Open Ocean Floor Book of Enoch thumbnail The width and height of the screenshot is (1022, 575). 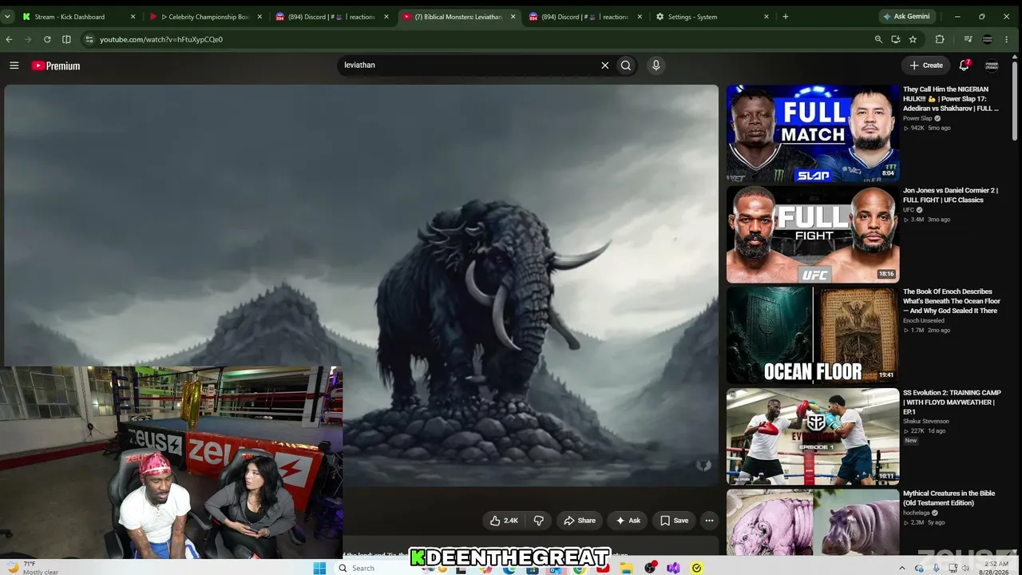[x=813, y=335]
